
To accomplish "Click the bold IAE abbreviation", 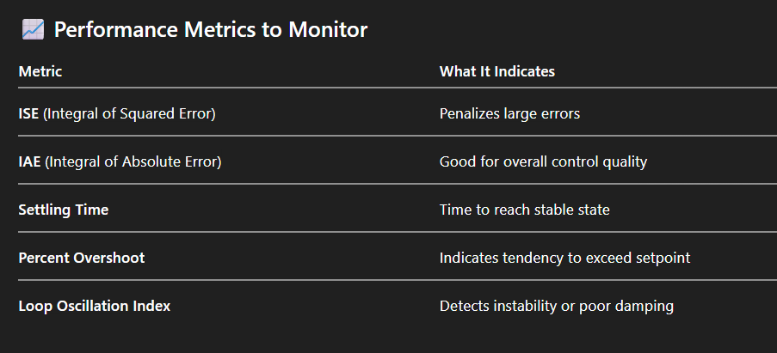I will point(29,161).
